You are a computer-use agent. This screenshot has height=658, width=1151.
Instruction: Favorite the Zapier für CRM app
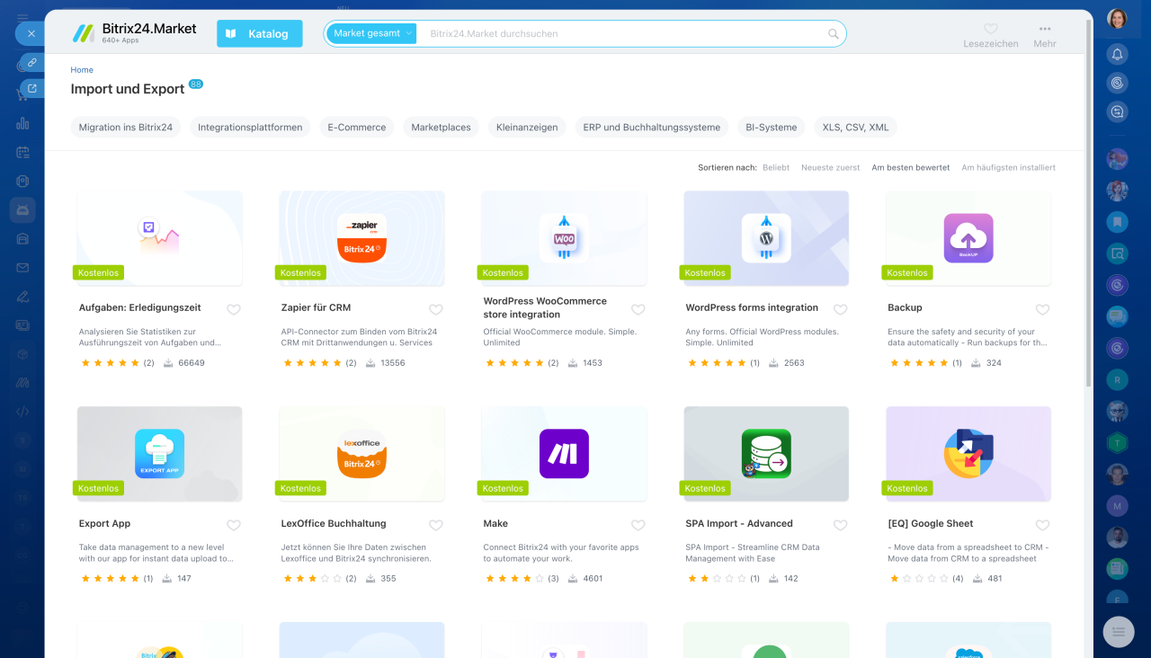436,309
